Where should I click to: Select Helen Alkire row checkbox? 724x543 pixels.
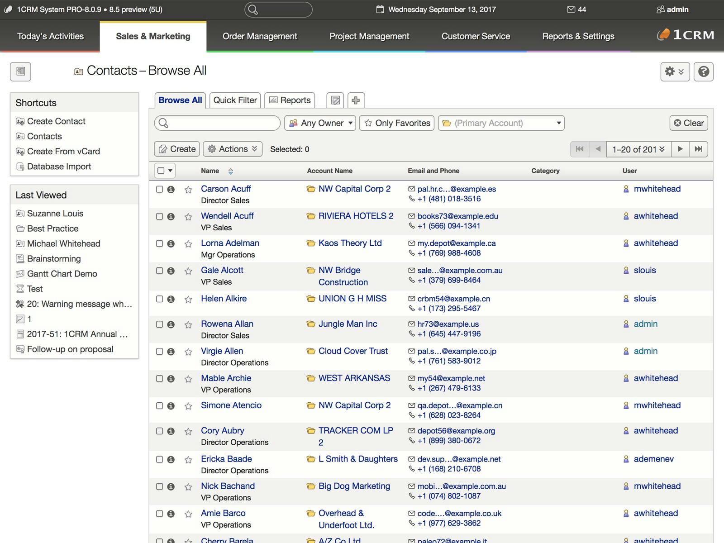(x=159, y=299)
